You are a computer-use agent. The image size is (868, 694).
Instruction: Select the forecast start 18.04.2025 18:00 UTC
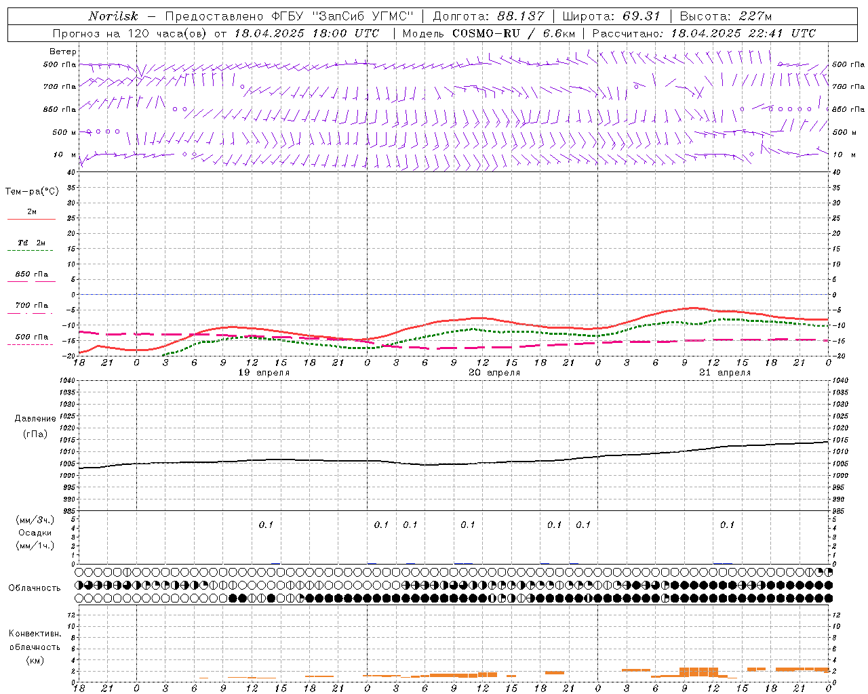pyautogui.click(x=307, y=33)
